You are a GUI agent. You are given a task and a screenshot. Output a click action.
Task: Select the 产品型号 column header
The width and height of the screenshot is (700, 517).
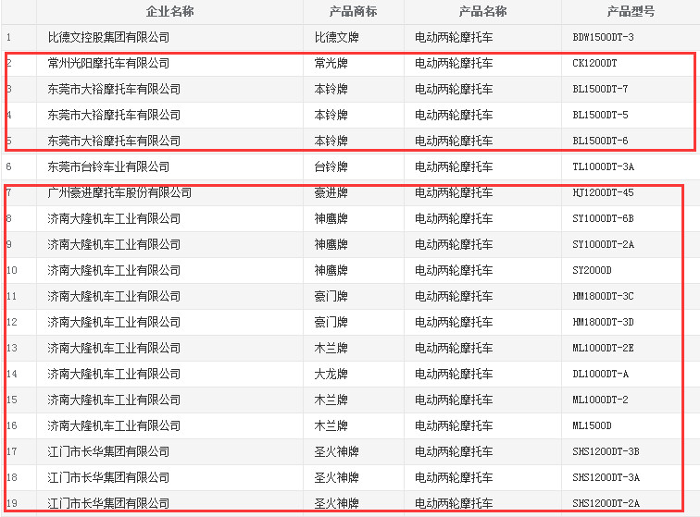tap(630, 12)
